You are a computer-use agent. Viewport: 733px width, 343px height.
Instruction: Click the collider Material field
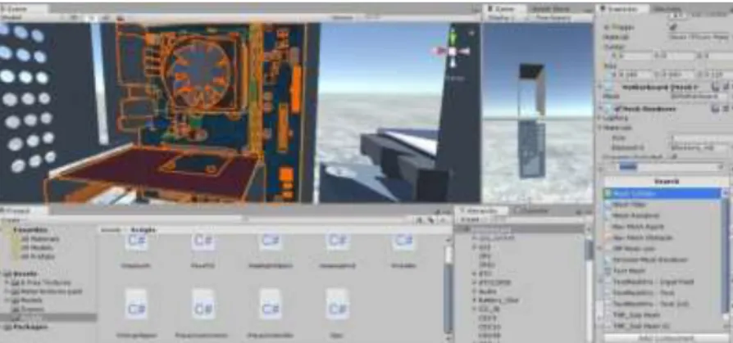[x=700, y=37]
